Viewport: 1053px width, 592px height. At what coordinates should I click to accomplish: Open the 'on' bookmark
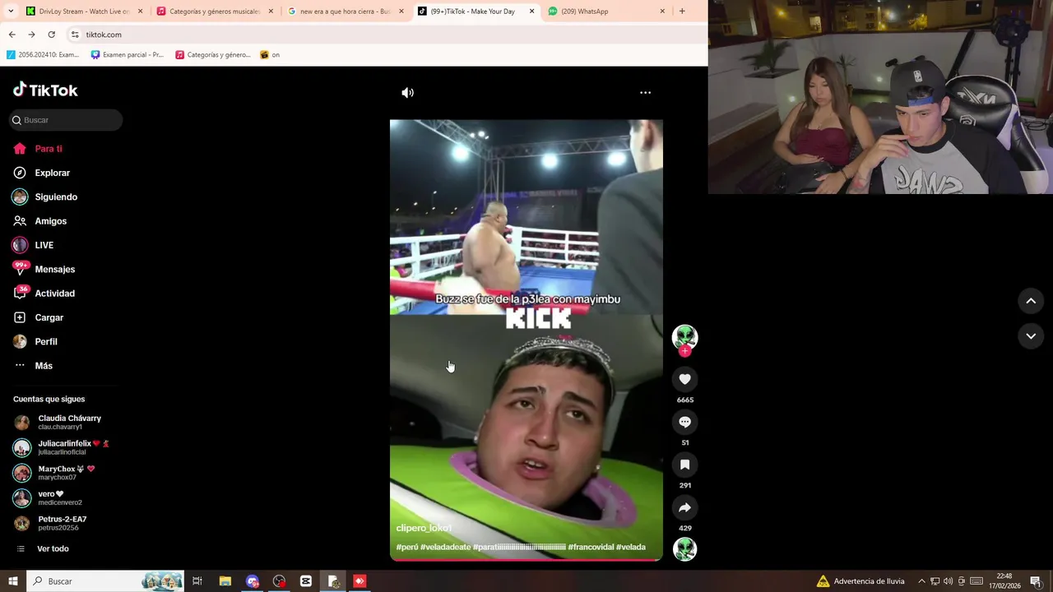(270, 55)
